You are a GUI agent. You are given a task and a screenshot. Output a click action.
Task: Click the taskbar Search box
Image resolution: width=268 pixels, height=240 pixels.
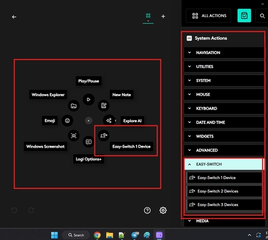point(76,235)
